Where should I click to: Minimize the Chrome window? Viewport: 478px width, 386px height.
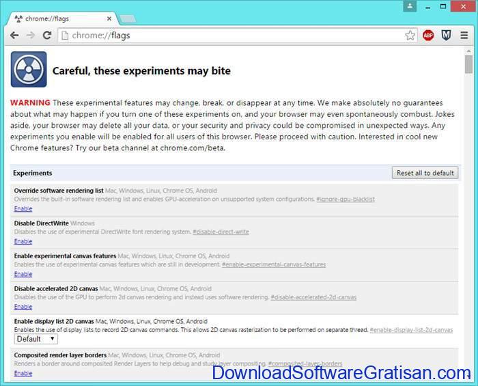[x=428, y=6]
